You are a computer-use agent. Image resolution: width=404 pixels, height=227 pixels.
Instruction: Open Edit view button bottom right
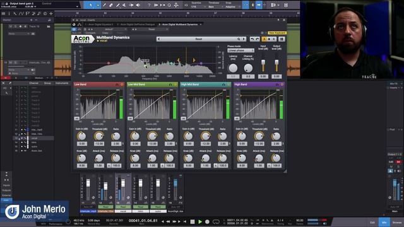click(x=372, y=223)
